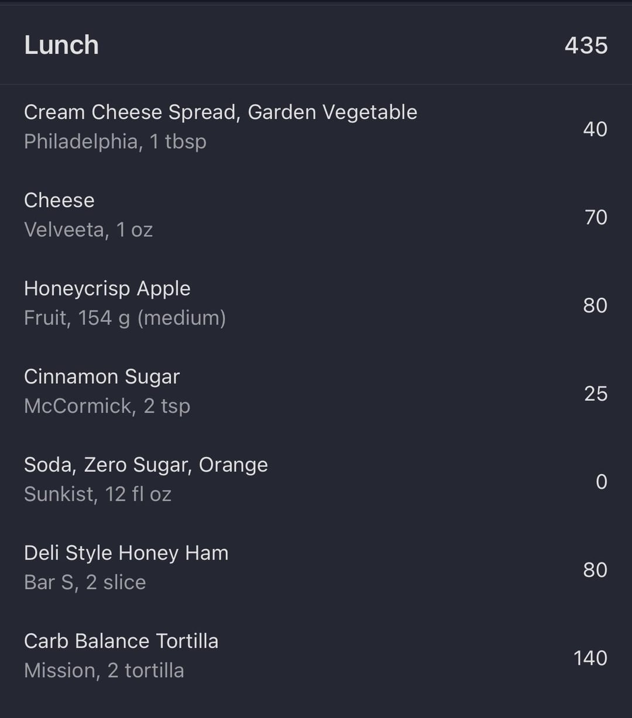Select the Velveeta, 1 oz serving line

(x=88, y=229)
